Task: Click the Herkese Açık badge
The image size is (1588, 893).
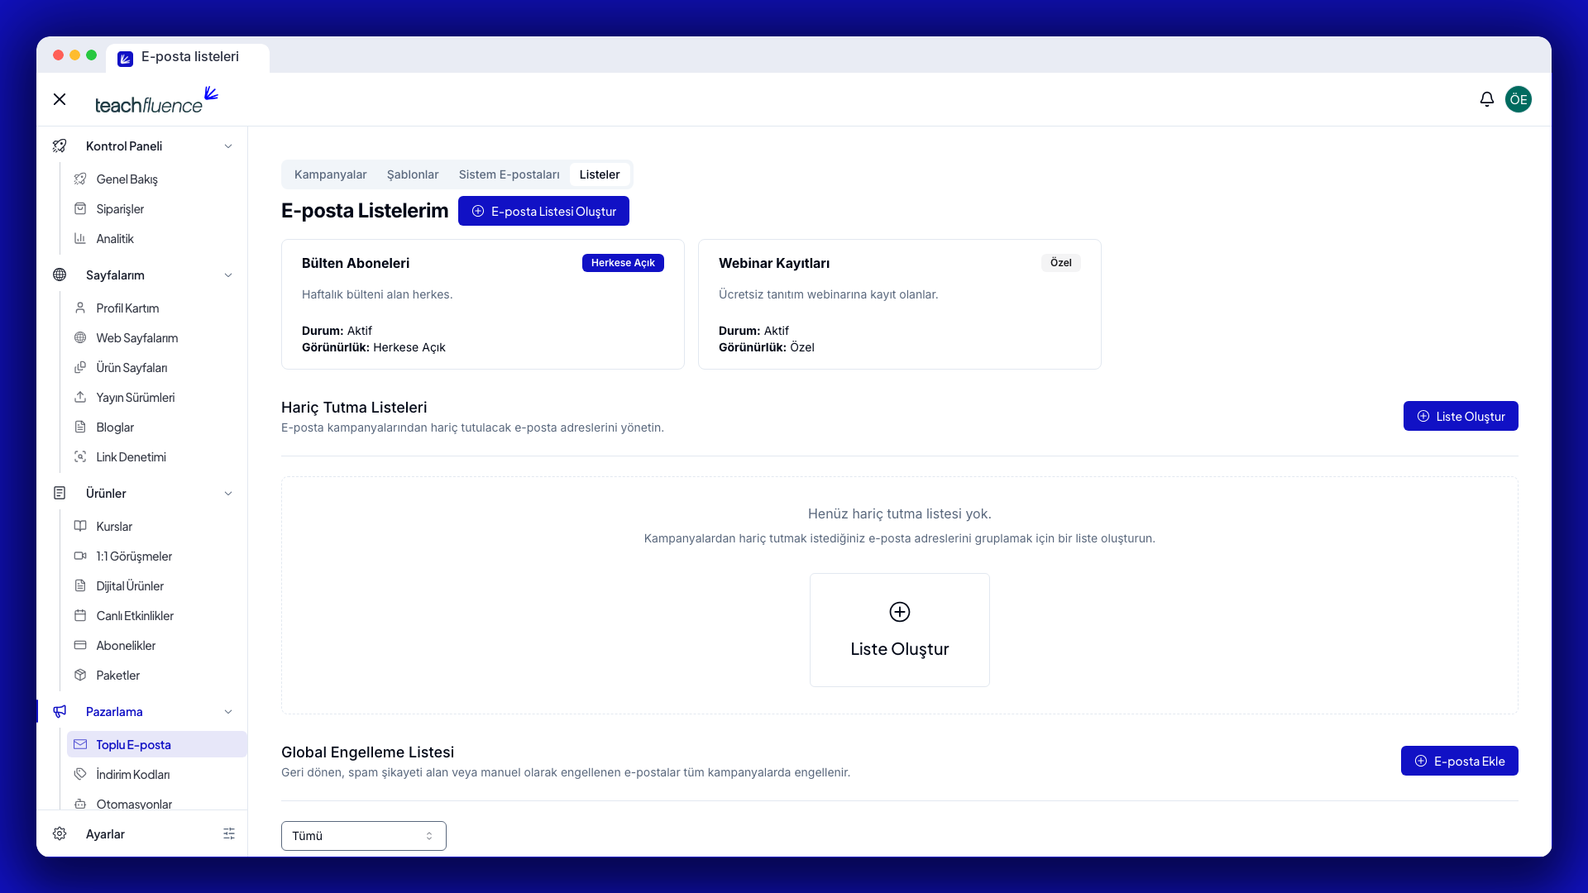Action: 623,263
